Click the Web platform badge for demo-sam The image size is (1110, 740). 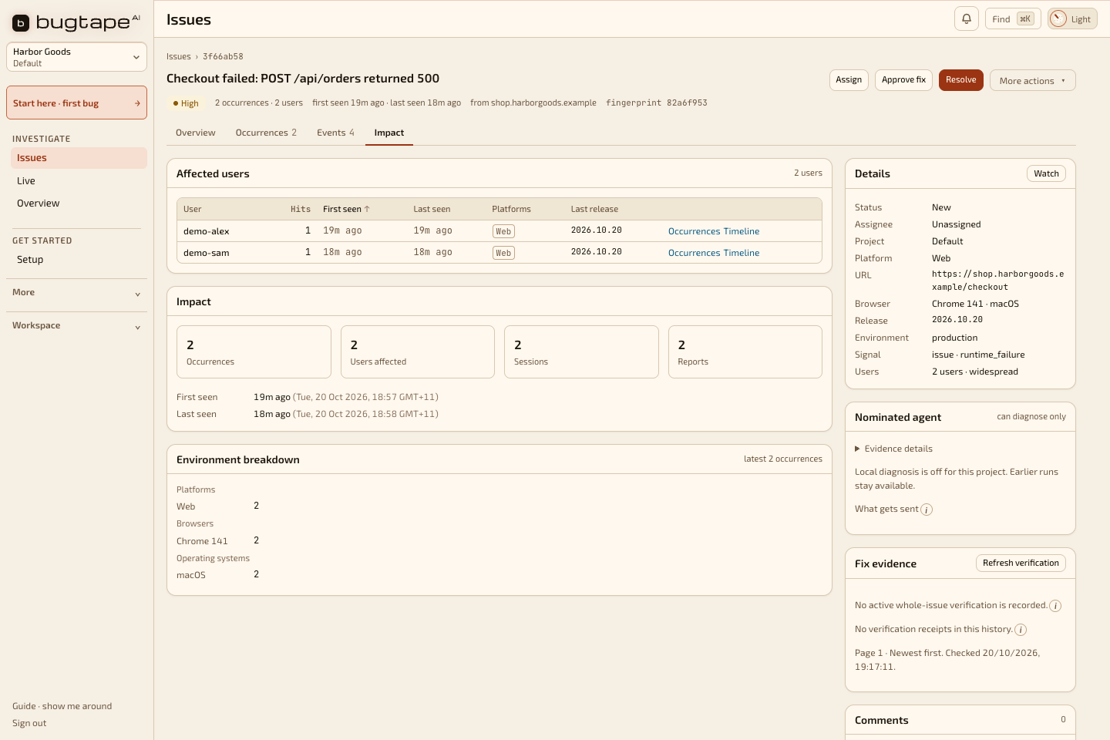click(x=503, y=253)
